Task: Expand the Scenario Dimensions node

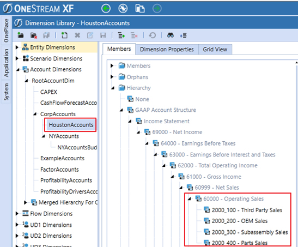Action: [x=17, y=58]
